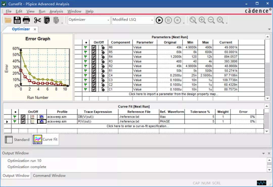
Task: Click the lock icon for R4
Action: tap(103, 57)
